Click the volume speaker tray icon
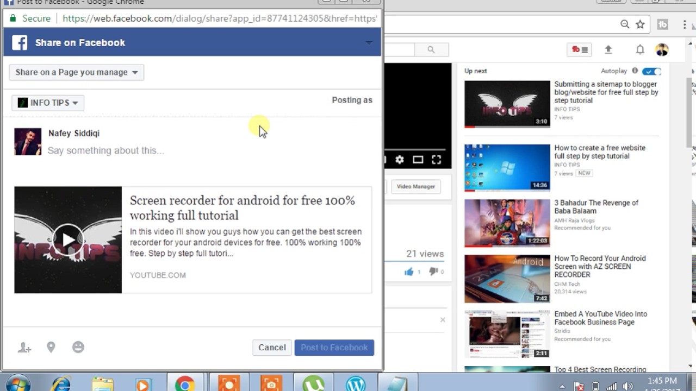The width and height of the screenshot is (696, 391). coord(627,387)
